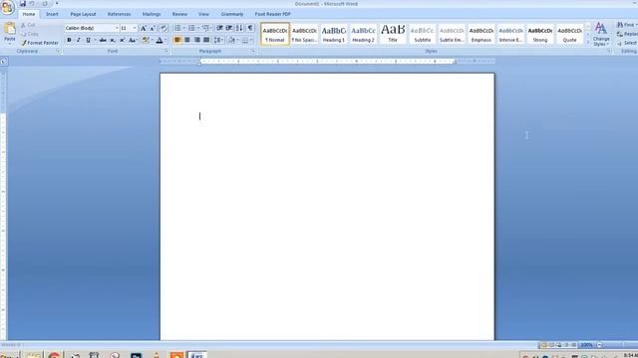This screenshot has height=358, width=638.
Task: Open the font name combo box Calibri (Body)
Action: tap(92, 28)
